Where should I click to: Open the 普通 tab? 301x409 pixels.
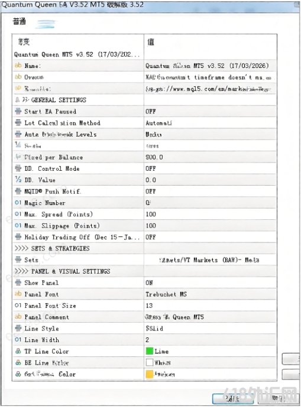pyautogui.click(x=20, y=22)
